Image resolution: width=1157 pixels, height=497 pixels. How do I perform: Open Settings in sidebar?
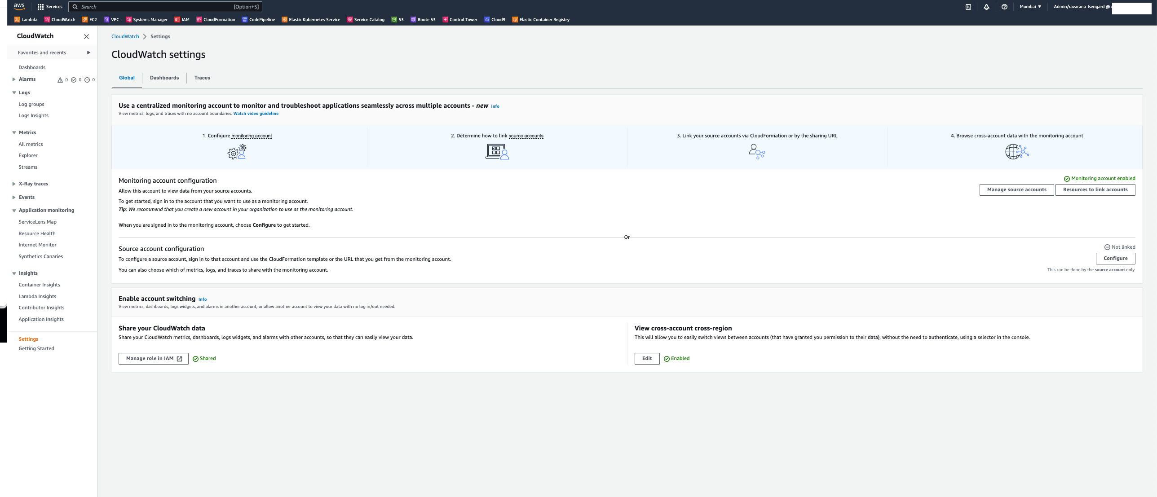tap(28, 339)
